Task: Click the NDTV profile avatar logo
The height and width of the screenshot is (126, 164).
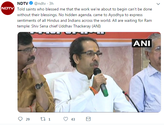Action: click(x=8, y=8)
